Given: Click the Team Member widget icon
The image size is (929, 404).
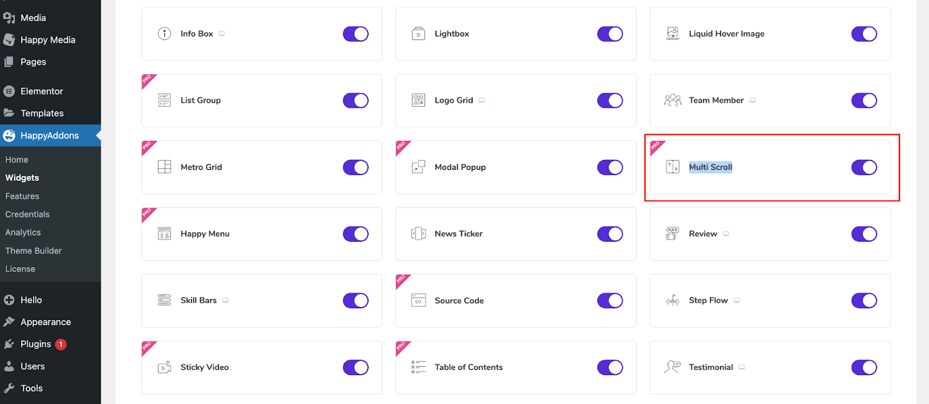Looking at the screenshot, I should pos(672,100).
